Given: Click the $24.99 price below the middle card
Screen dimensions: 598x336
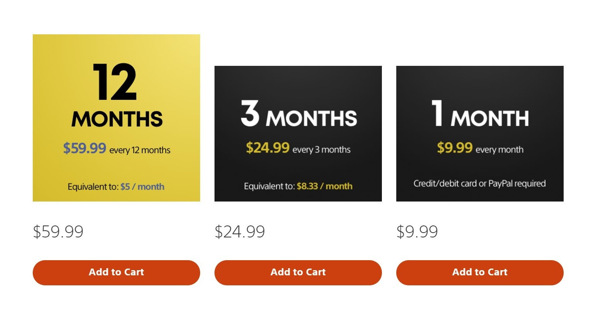Looking at the screenshot, I should [x=240, y=231].
